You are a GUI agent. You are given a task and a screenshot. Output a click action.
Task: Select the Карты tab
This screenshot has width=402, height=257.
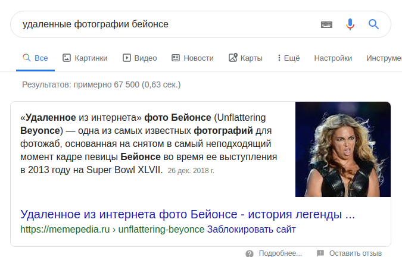click(x=245, y=58)
